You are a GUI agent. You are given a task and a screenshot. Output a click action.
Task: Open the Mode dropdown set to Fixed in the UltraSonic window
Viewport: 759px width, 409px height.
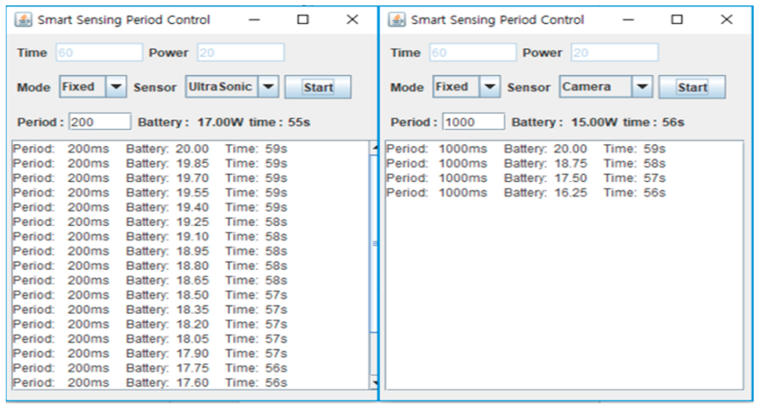[93, 87]
